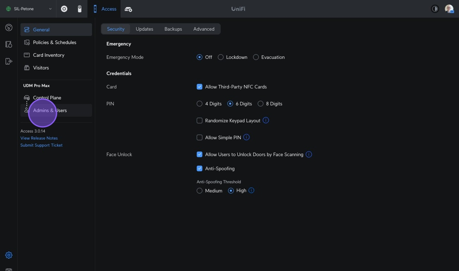The image size is (459, 271).
Task: Toggle the dark/light theme icon
Action: (435, 9)
